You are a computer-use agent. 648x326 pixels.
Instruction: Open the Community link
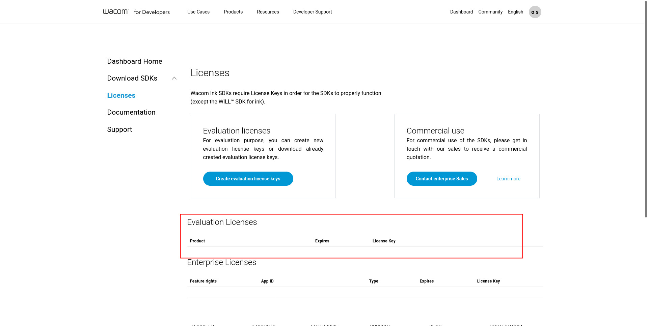tap(490, 12)
